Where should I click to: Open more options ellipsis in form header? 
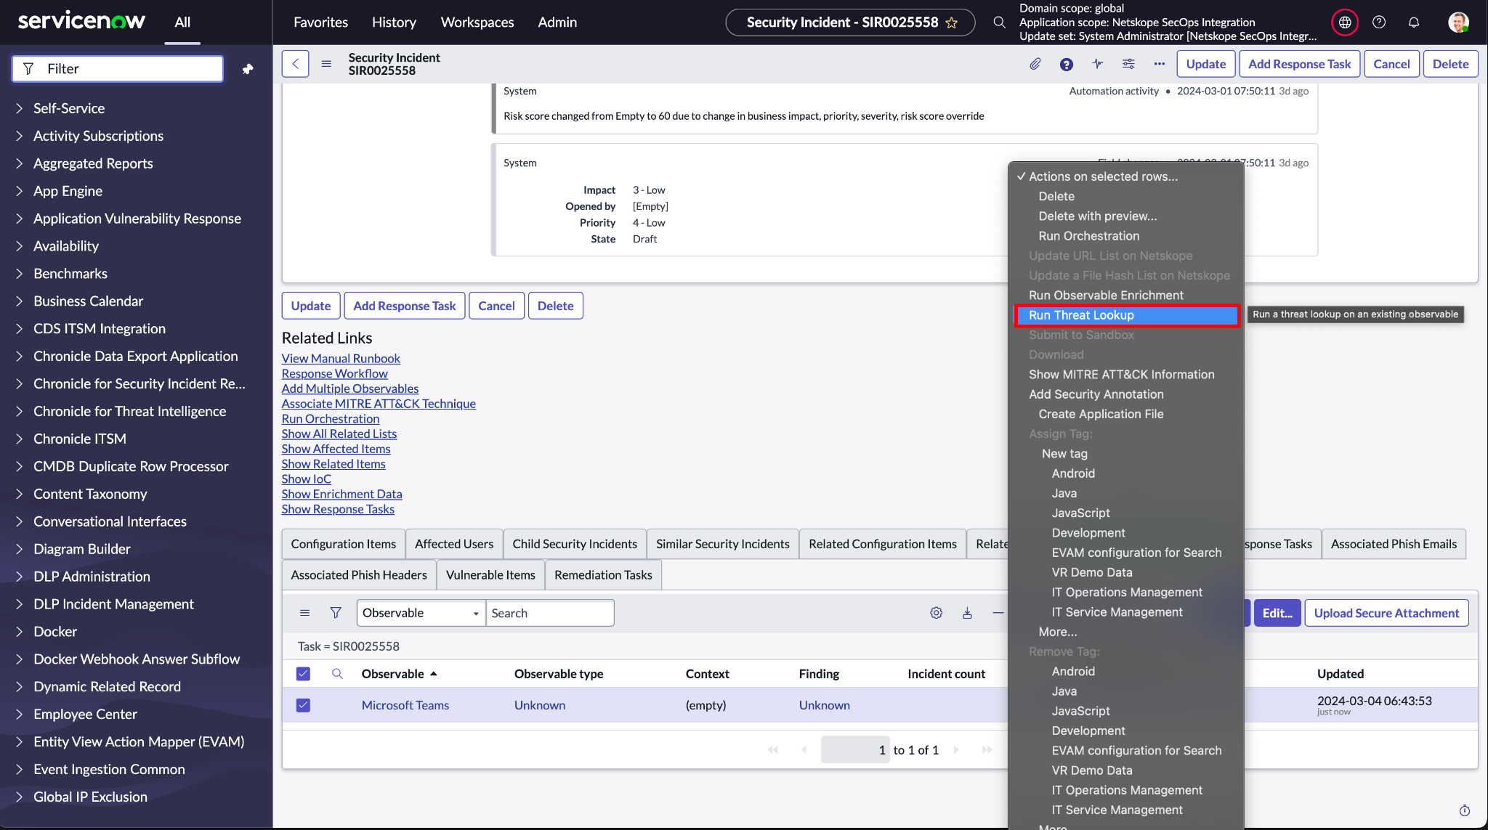pyautogui.click(x=1160, y=64)
